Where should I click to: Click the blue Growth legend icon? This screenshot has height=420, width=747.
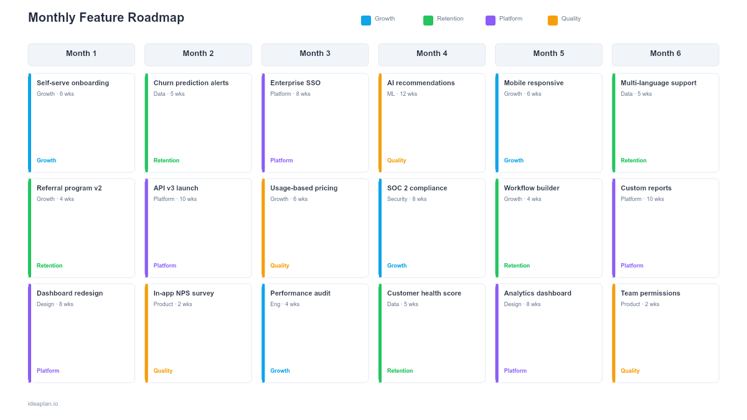tap(366, 20)
